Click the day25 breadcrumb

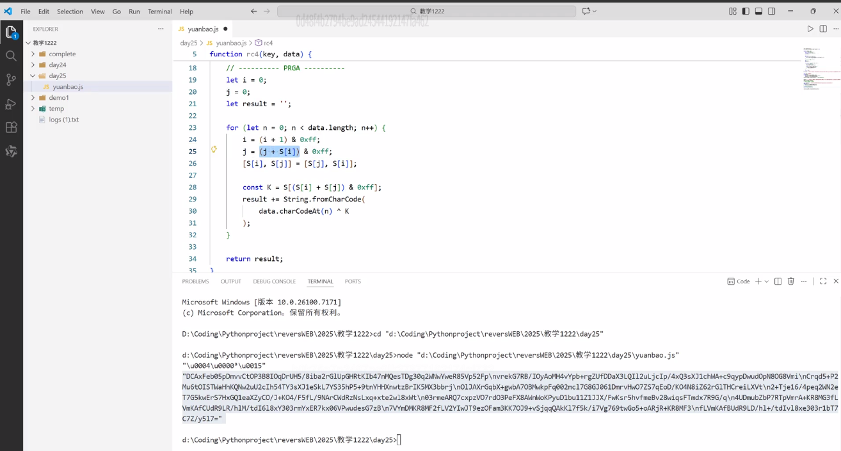click(x=189, y=43)
